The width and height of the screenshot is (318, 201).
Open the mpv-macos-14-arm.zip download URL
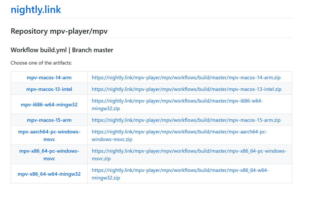pos(186,77)
